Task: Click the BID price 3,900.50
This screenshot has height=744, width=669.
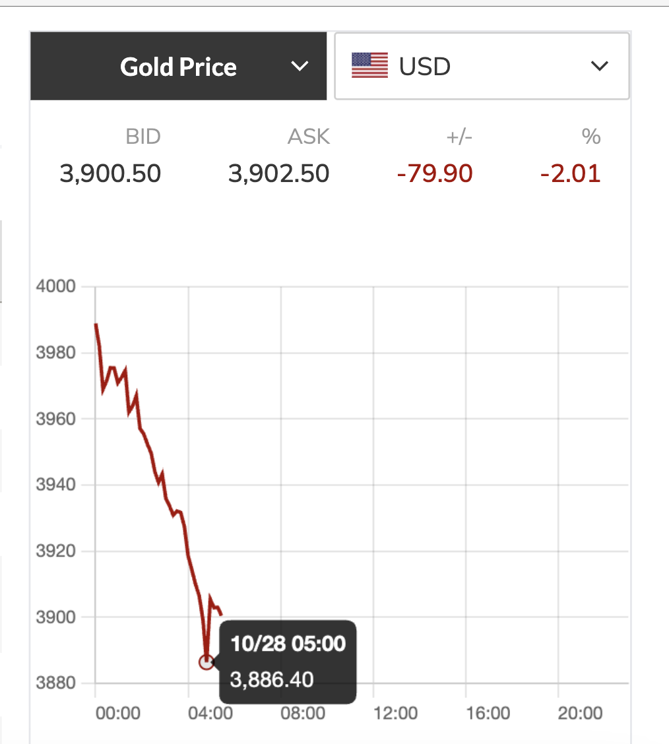Action: (x=110, y=173)
